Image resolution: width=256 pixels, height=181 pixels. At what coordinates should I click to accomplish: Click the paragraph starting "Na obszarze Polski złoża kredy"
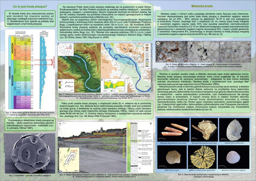(x=105, y=22)
